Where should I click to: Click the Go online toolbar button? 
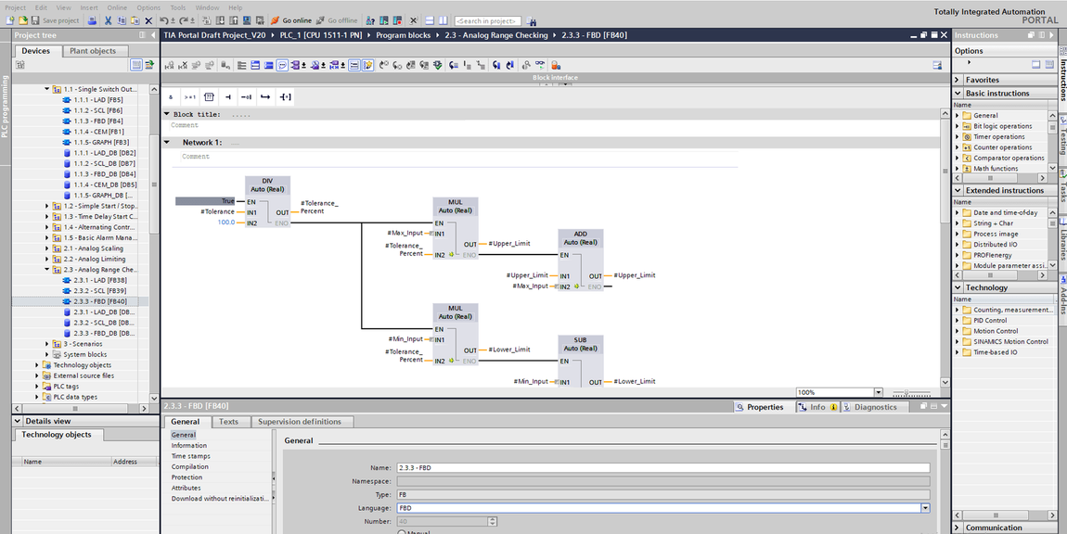[x=291, y=20]
